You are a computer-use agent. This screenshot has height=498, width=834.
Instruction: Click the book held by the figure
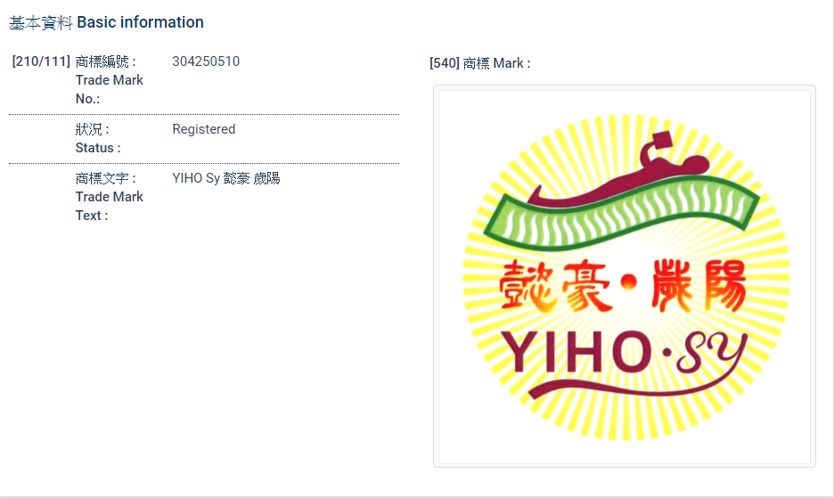point(664,143)
